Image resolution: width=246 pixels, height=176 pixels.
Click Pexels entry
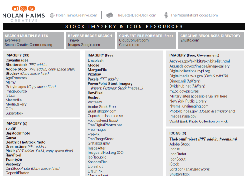click(x=93, y=79)
